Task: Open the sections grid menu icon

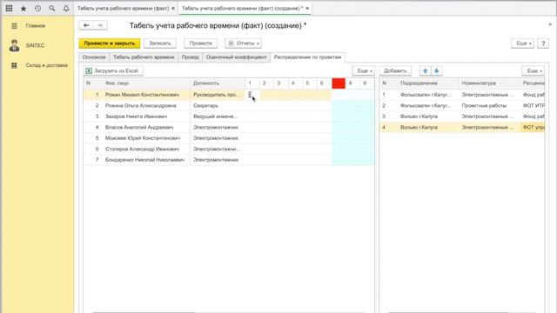Action: coord(9,8)
